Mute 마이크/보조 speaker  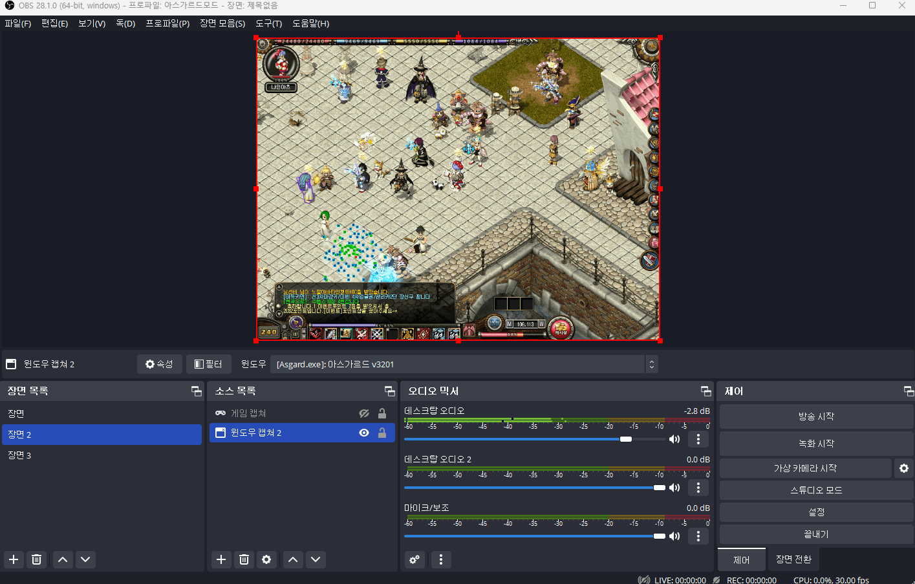pos(674,536)
